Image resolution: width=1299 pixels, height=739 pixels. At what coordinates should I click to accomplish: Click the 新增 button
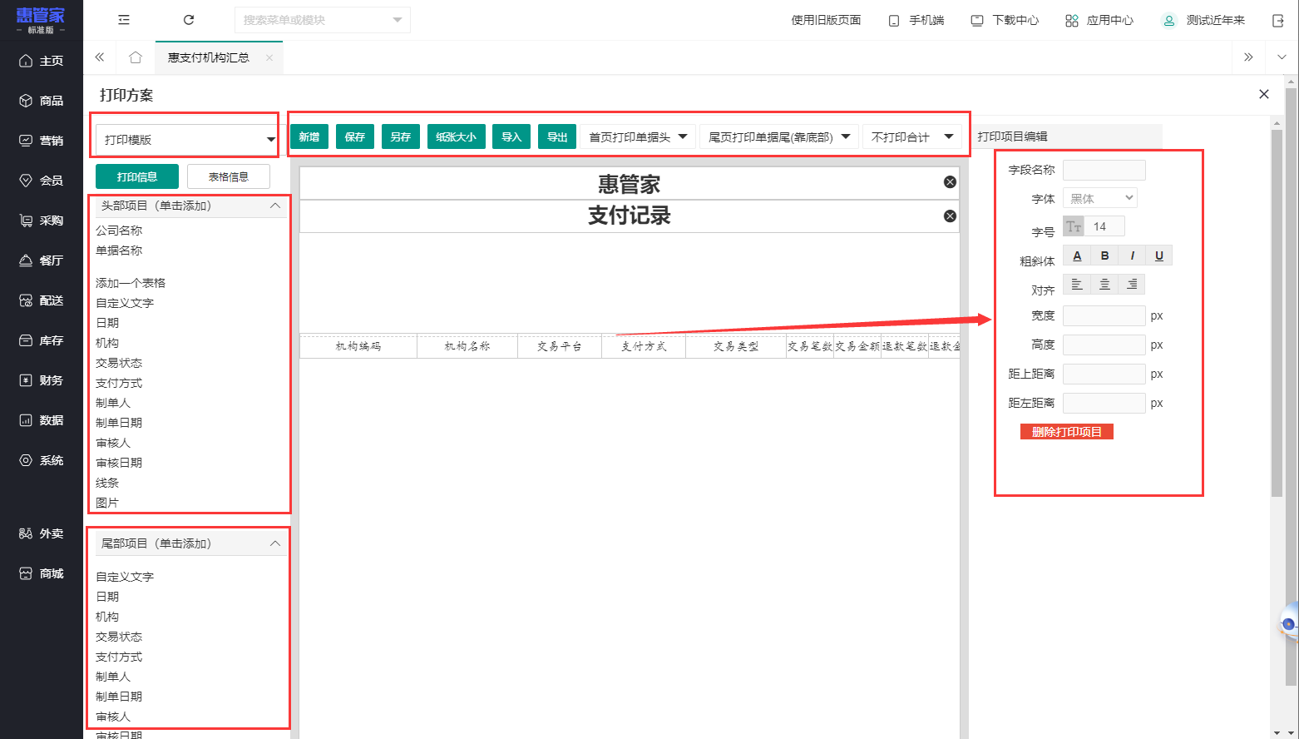coord(309,136)
